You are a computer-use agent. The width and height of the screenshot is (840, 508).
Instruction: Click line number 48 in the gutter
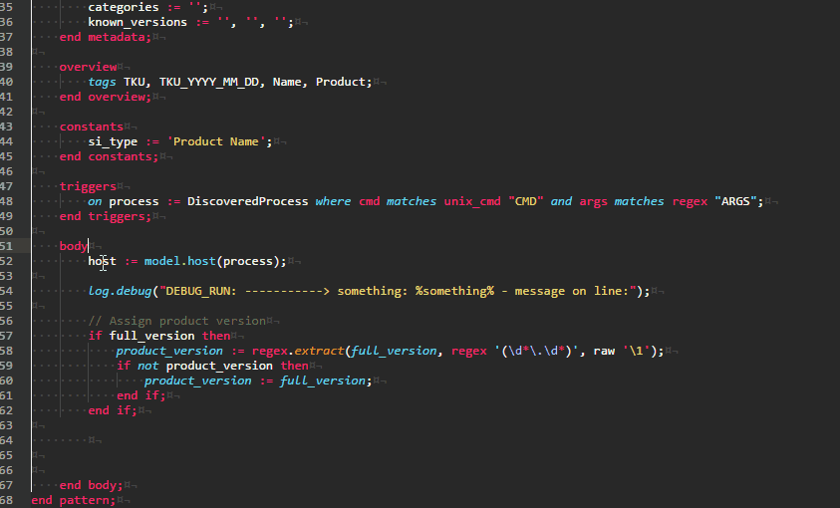coord(6,202)
